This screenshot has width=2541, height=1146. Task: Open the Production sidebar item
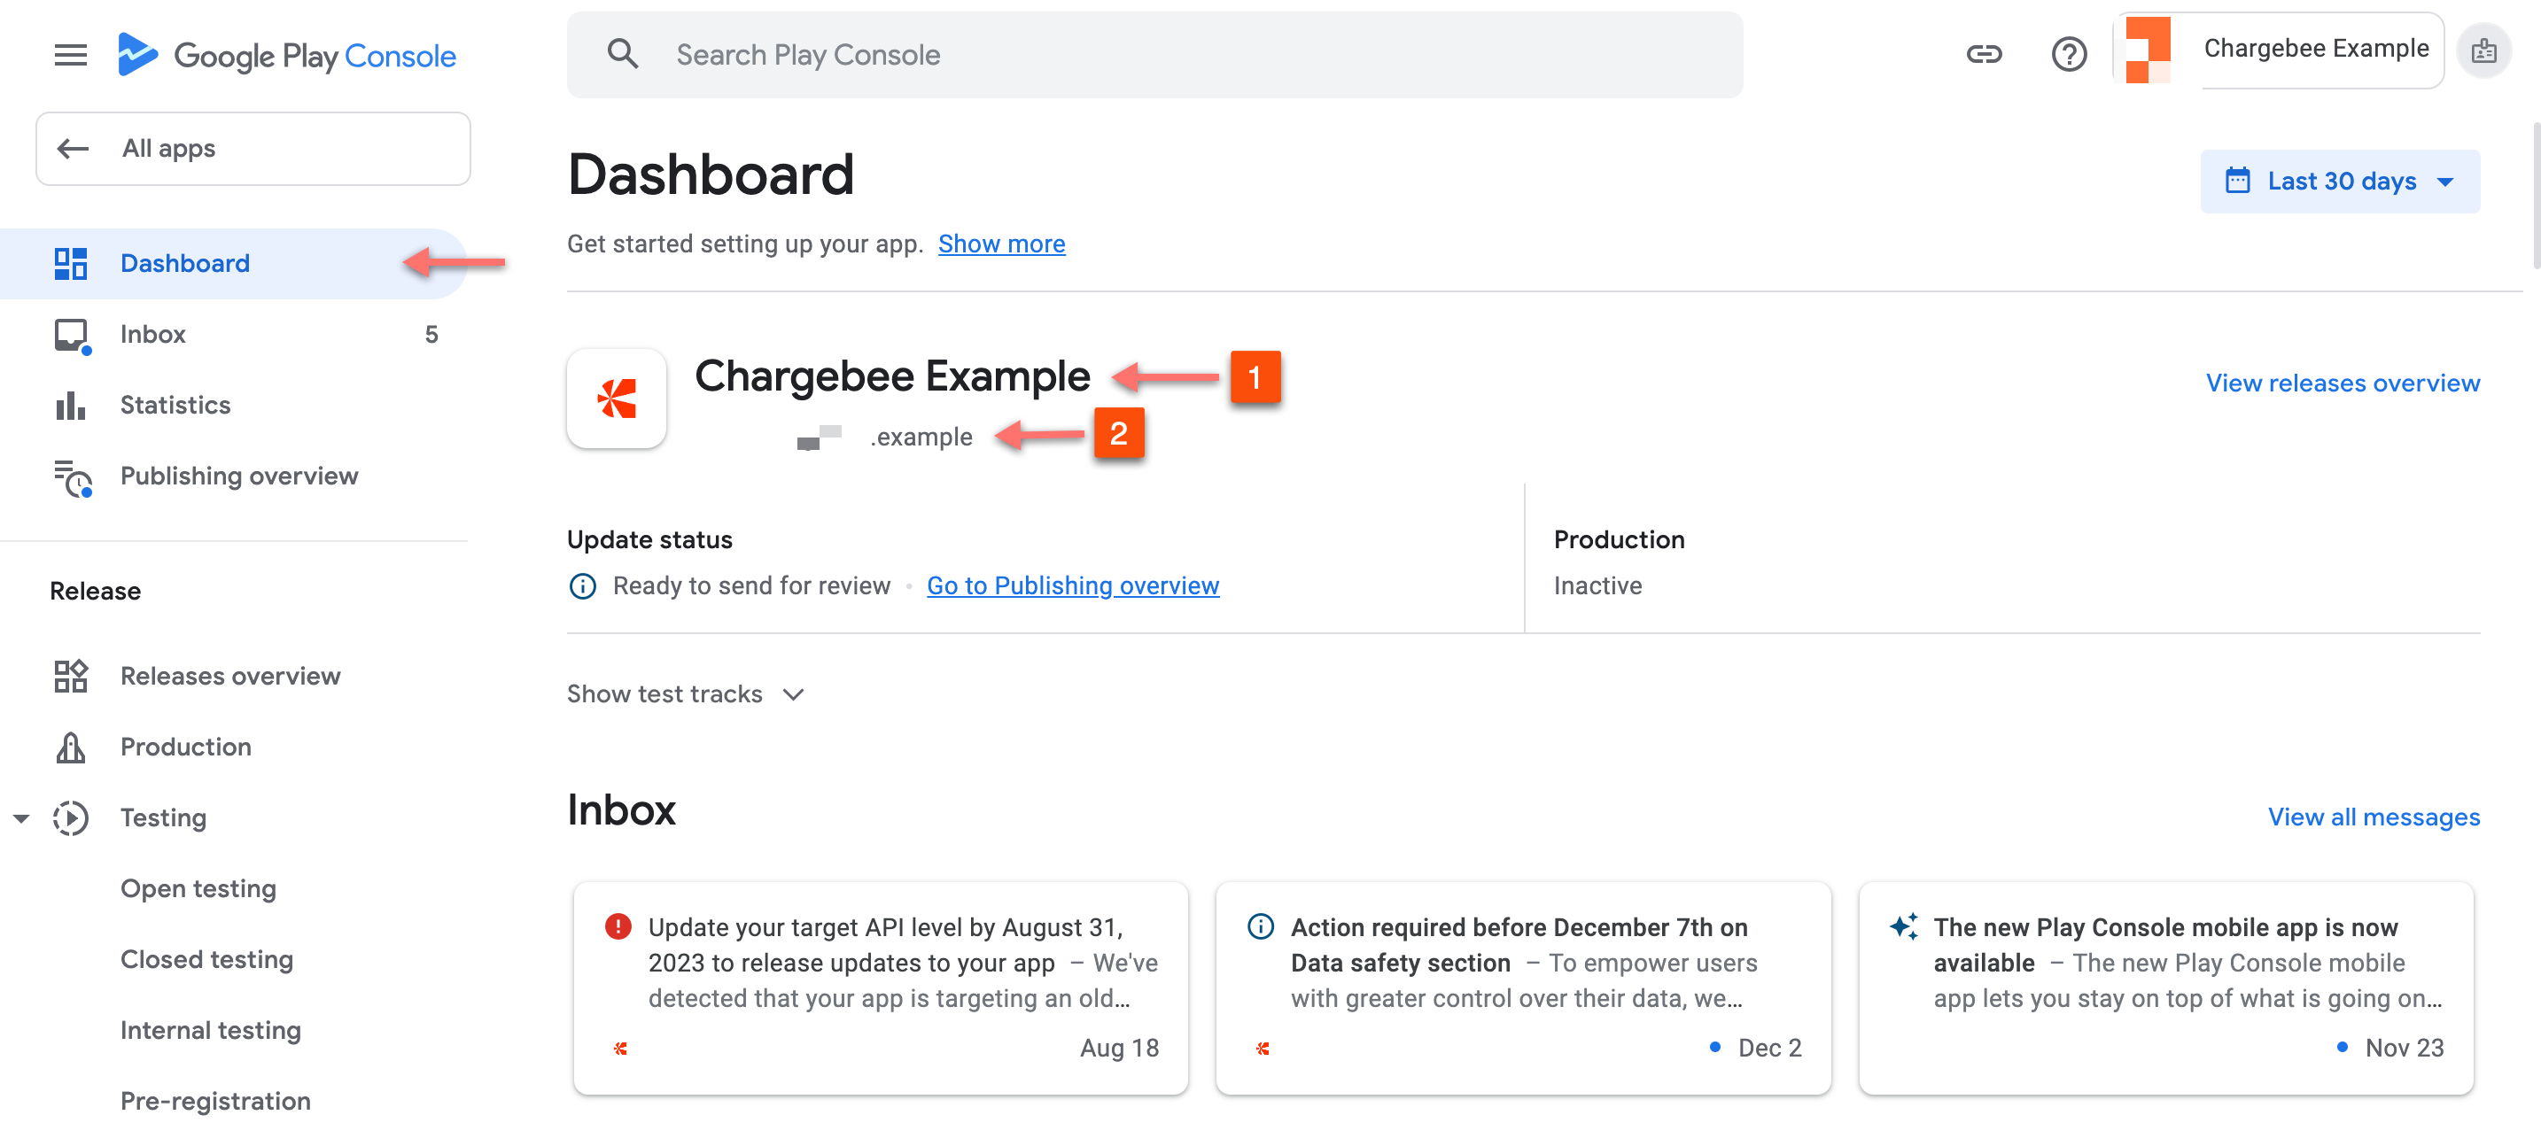(x=185, y=747)
